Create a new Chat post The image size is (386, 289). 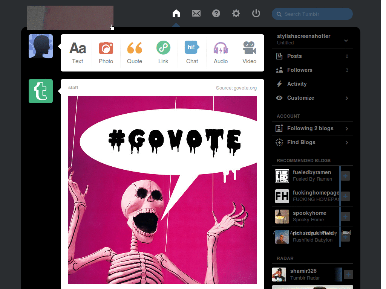click(x=192, y=53)
